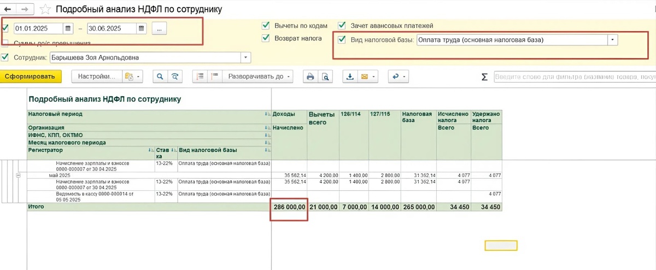Select total 126/114 cell 7 000,00
Image resolution: width=656 pixels, height=270 pixels.
pyautogui.click(x=354, y=207)
